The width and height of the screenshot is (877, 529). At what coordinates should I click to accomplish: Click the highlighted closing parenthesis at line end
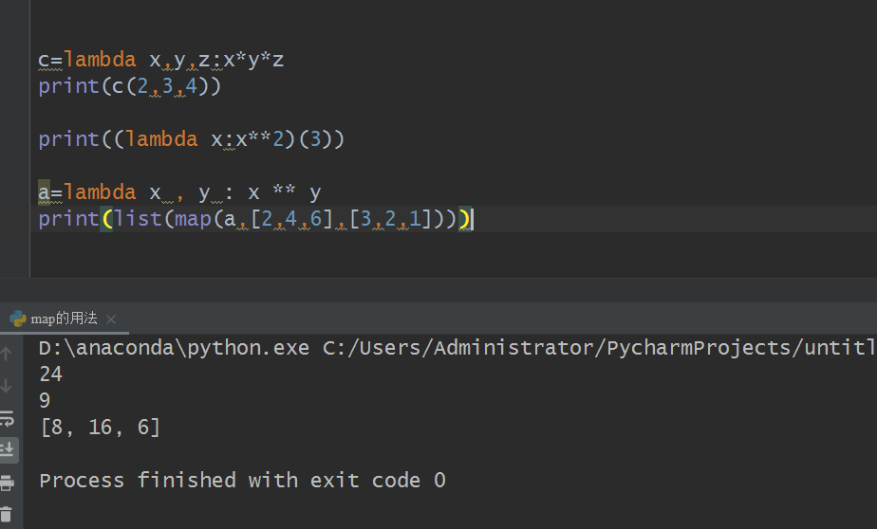tap(465, 219)
